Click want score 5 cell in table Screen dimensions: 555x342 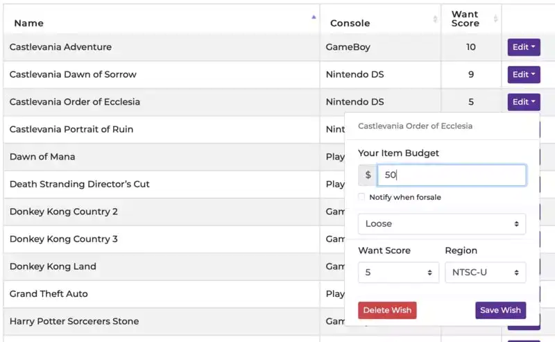tap(471, 102)
